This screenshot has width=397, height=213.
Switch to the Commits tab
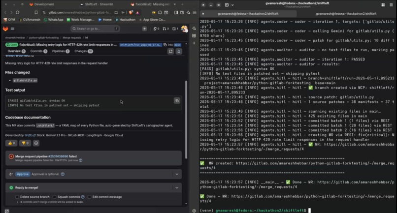point(39,51)
